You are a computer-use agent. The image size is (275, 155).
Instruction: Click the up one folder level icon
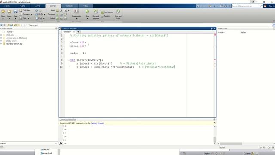(8, 25)
